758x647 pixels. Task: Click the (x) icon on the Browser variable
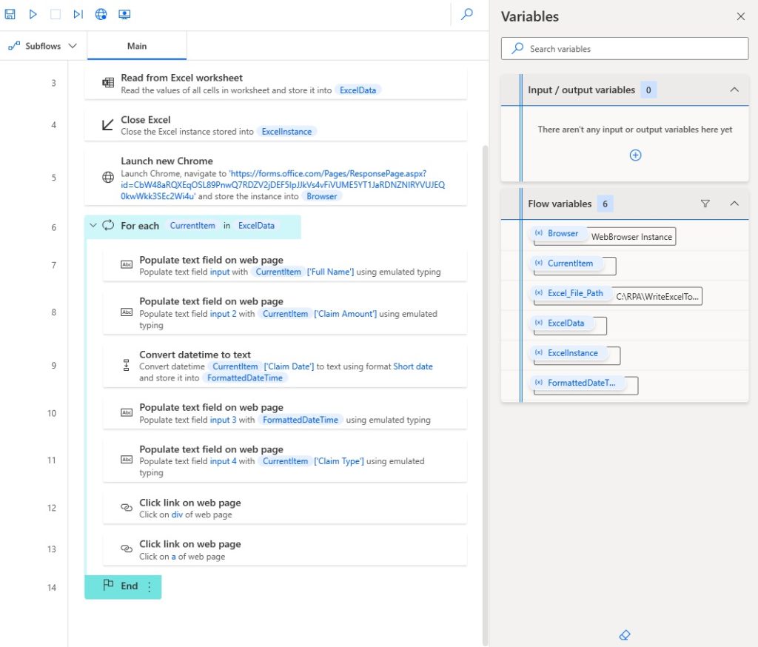538,233
